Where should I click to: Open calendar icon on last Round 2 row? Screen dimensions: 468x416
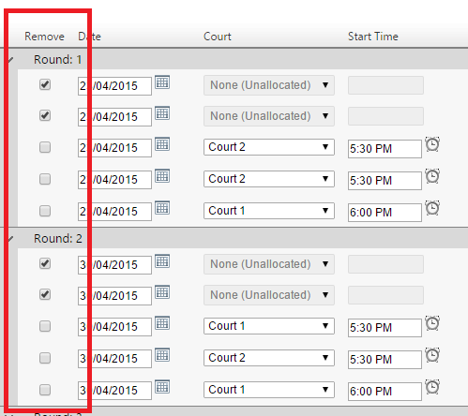162,387
